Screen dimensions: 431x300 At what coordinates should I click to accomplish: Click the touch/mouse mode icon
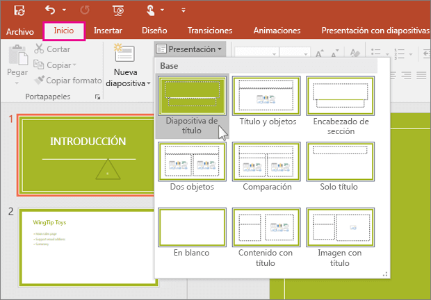[x=150, y=10]
